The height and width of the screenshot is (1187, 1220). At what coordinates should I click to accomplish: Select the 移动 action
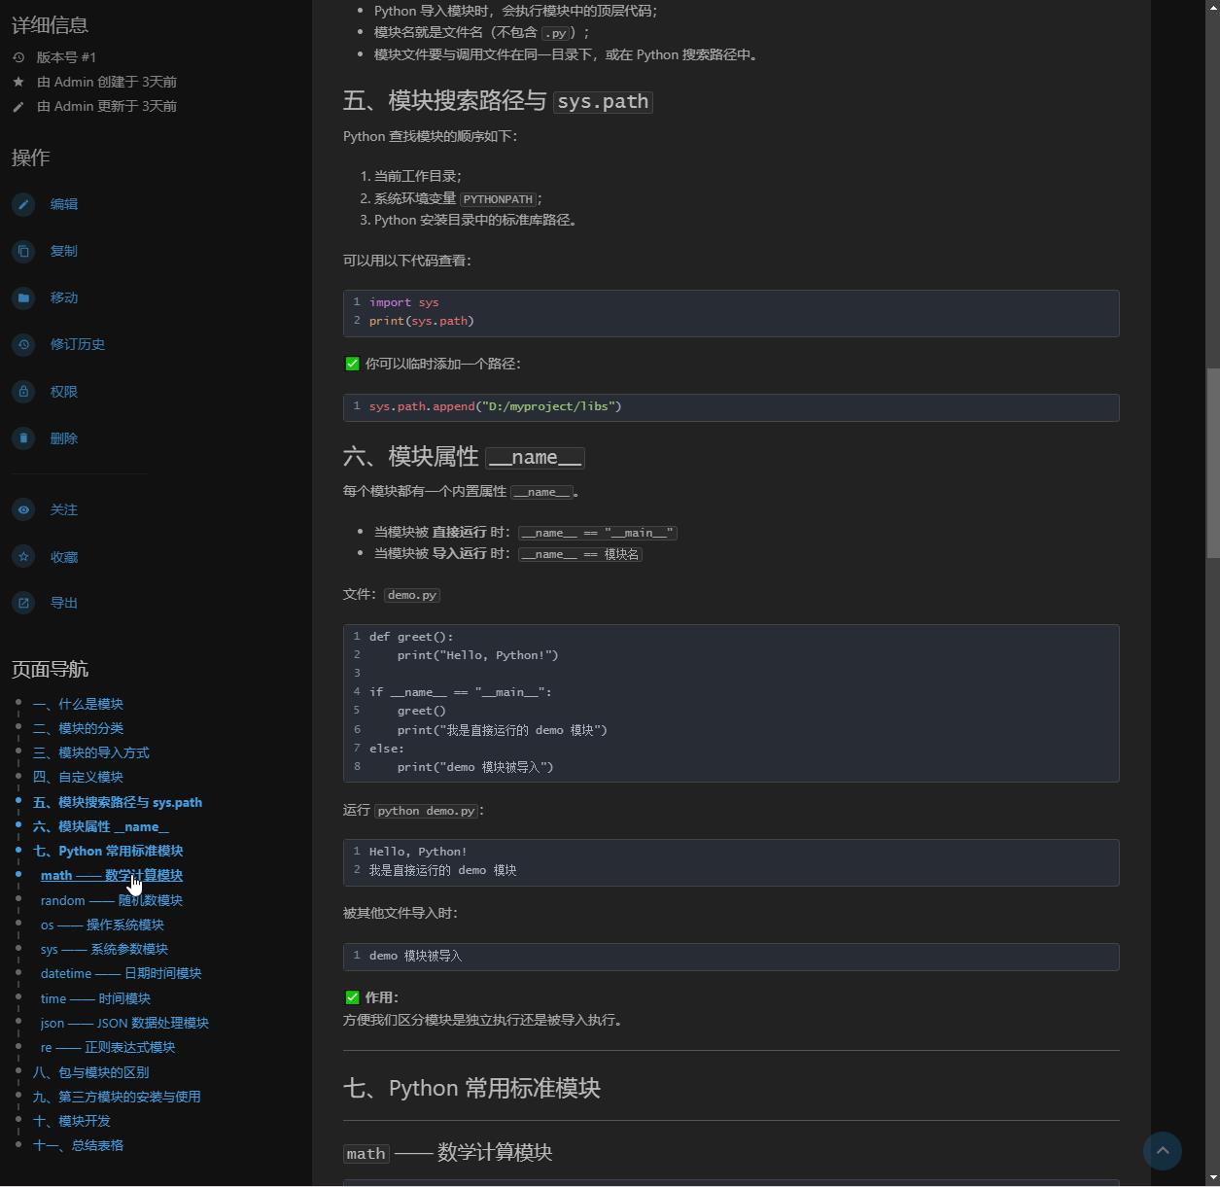click(64, 297)
